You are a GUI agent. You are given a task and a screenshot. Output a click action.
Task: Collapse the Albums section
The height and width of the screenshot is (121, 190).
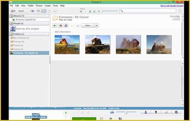tap(11, 16)
